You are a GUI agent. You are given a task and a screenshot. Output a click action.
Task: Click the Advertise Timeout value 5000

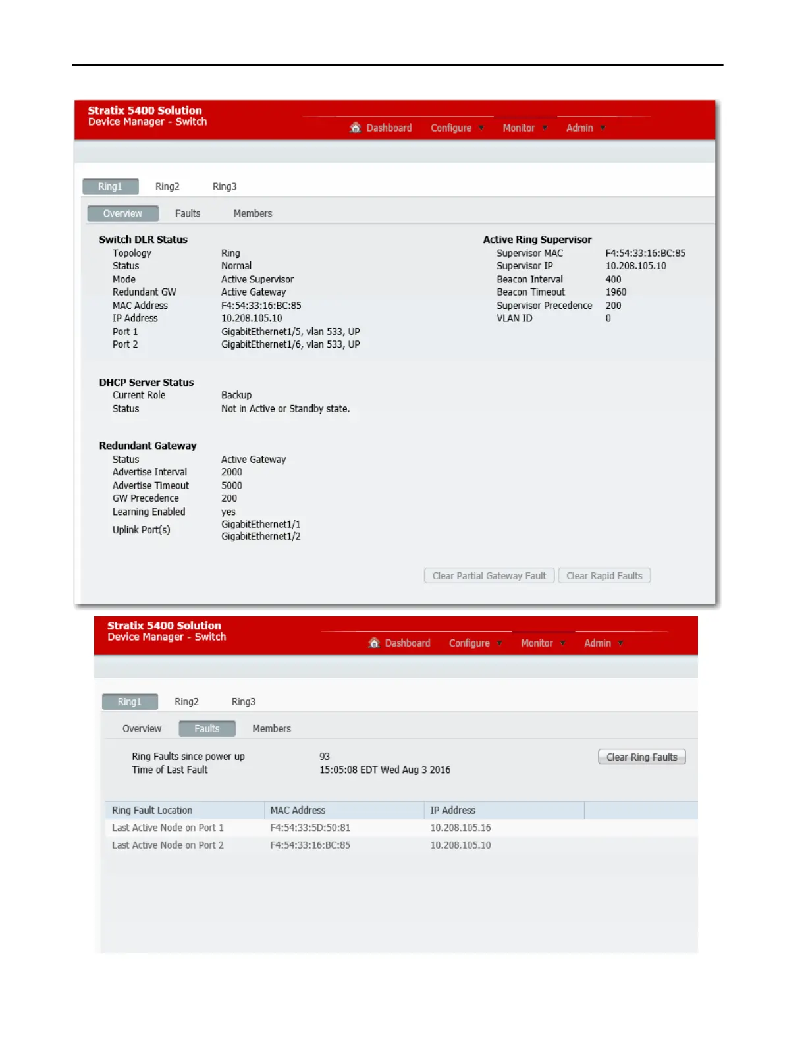coord(232,485)
